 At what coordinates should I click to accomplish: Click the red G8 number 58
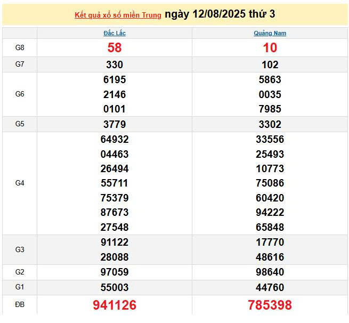(115, 47)
